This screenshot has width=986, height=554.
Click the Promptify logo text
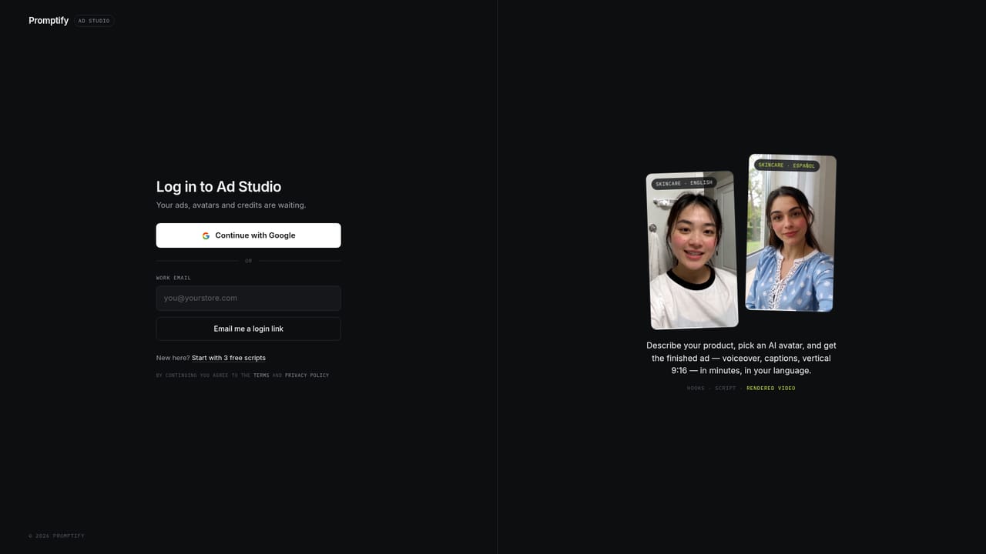[x=49, y=21]
